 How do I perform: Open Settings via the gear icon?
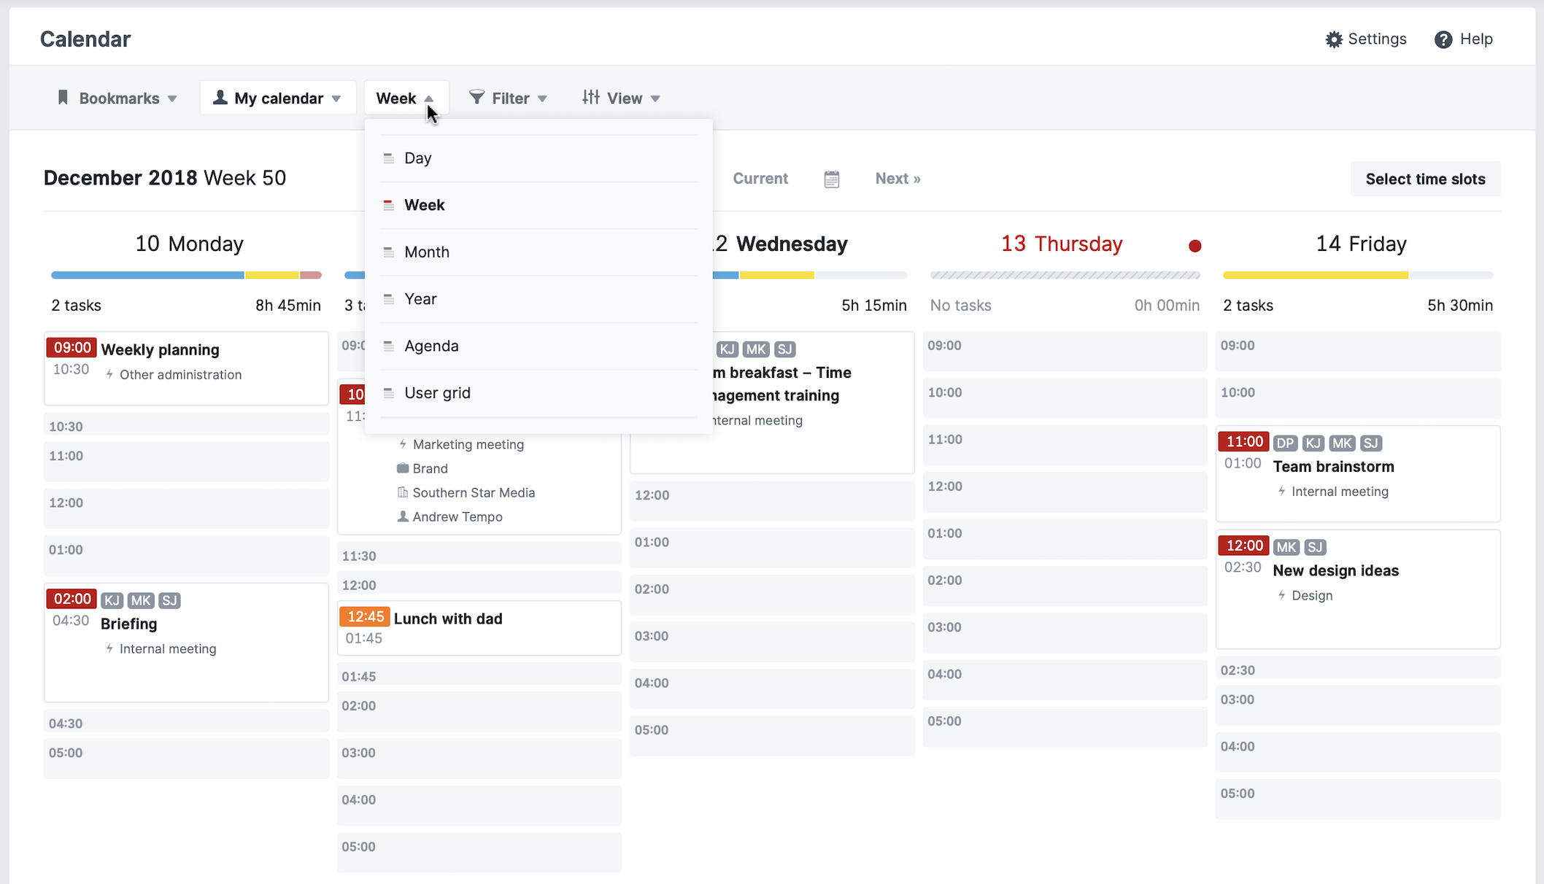point(1333,39)
